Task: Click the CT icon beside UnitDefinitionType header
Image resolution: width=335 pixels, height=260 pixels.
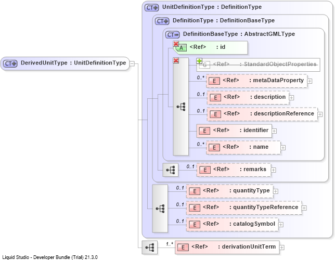Action: (152, 8)
